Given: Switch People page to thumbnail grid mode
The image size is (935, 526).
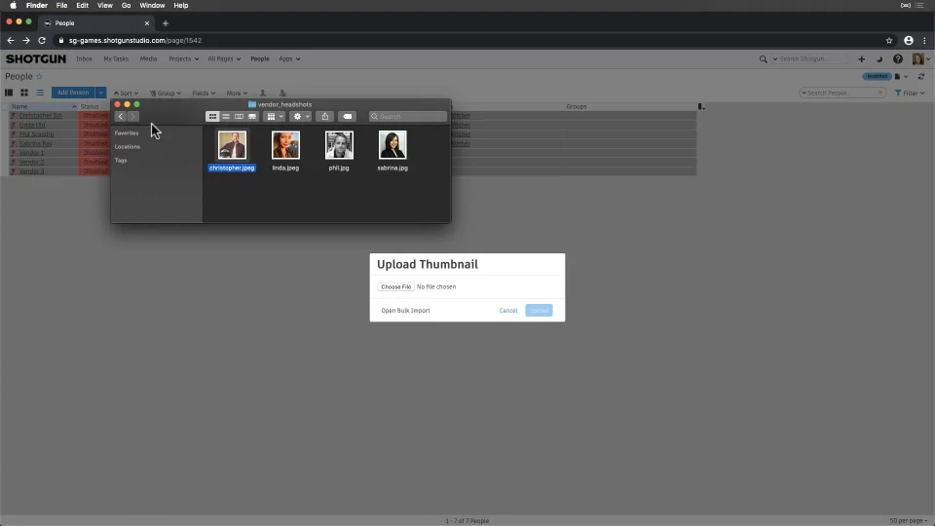Looking at the screenshot, I should (24, 93).
